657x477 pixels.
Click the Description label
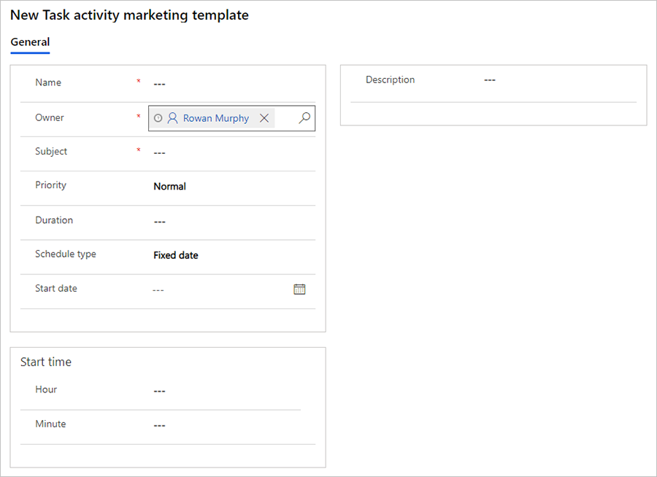390,80
